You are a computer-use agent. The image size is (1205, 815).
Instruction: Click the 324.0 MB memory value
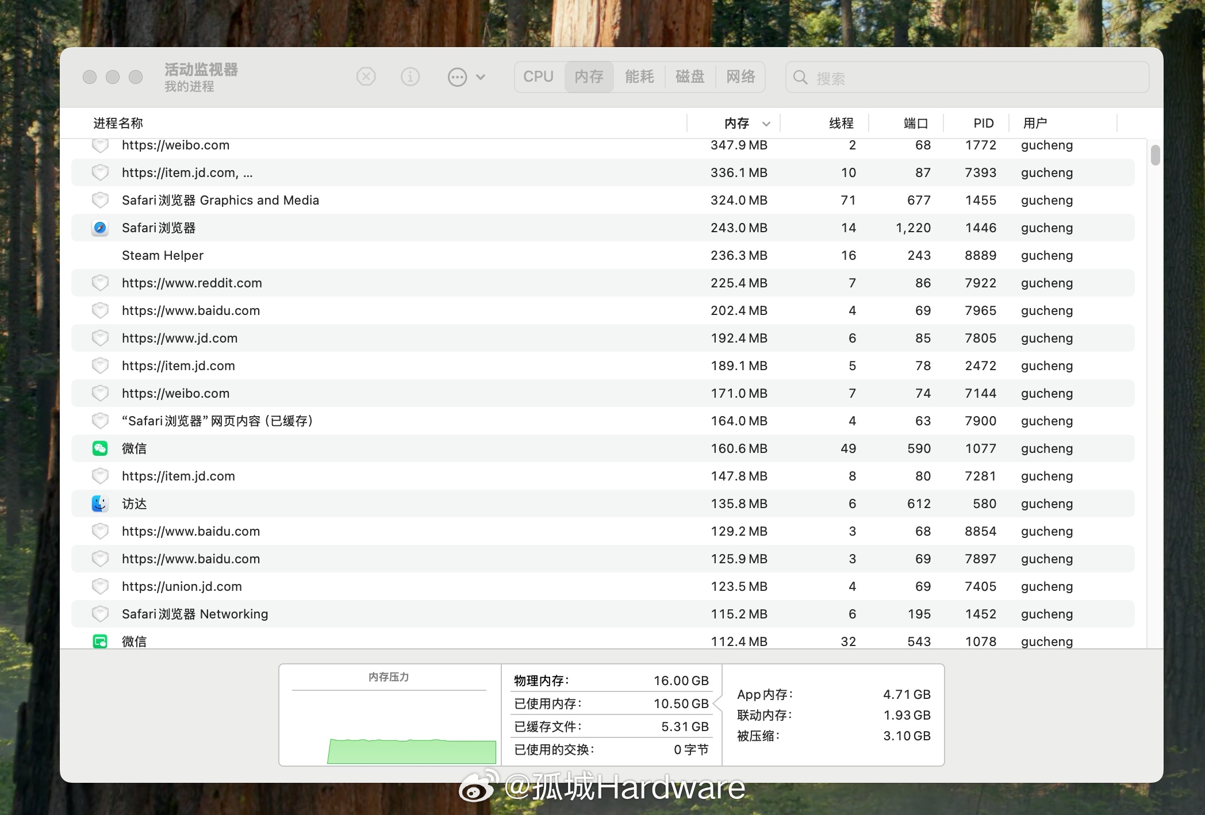pos(739,200)
